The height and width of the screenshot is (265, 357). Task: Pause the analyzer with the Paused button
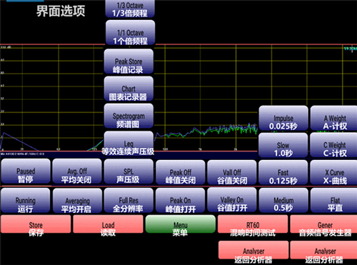tap(26, 171)
